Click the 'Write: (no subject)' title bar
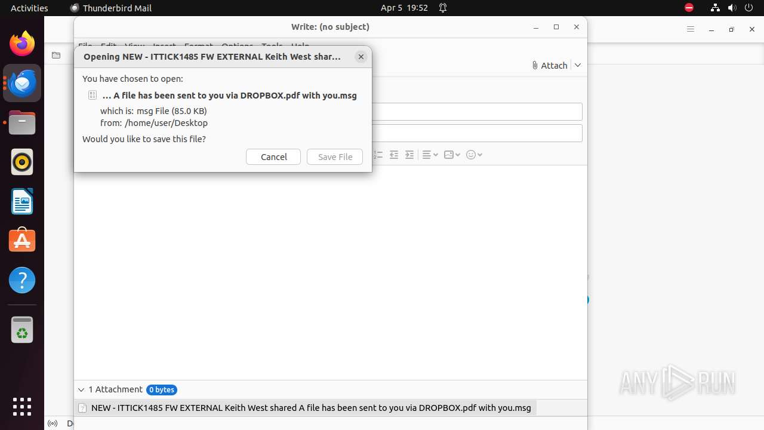This screenshot has height=430, width=764. [x=330, y=26]
